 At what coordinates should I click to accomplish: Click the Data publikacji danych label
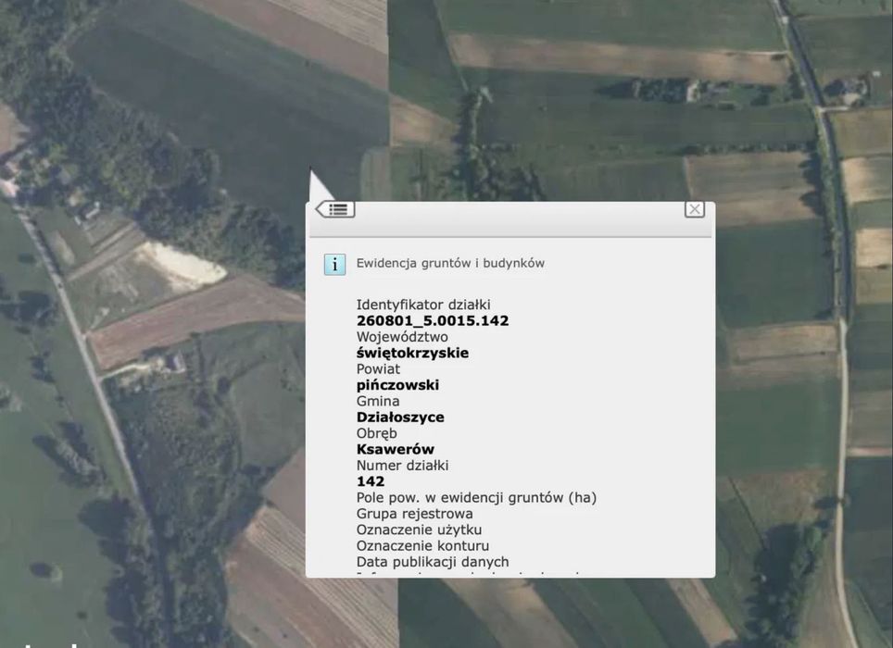433,562
